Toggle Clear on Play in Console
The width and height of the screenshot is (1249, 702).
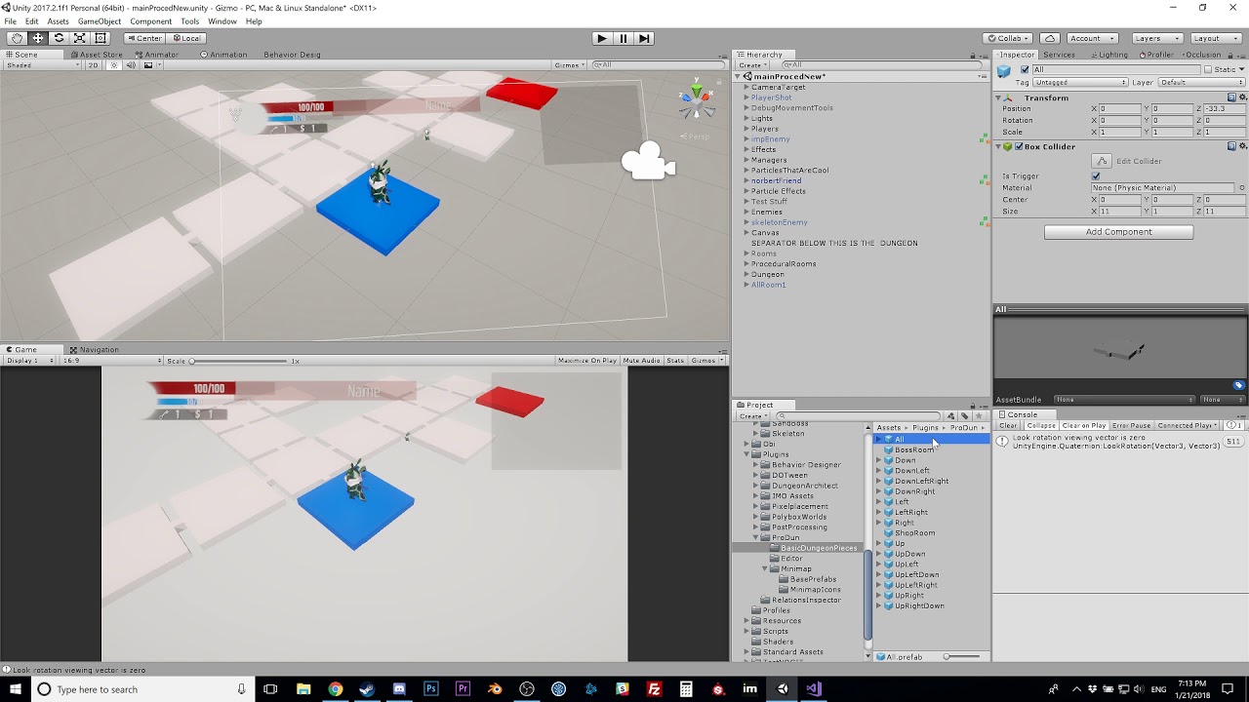1084,426
